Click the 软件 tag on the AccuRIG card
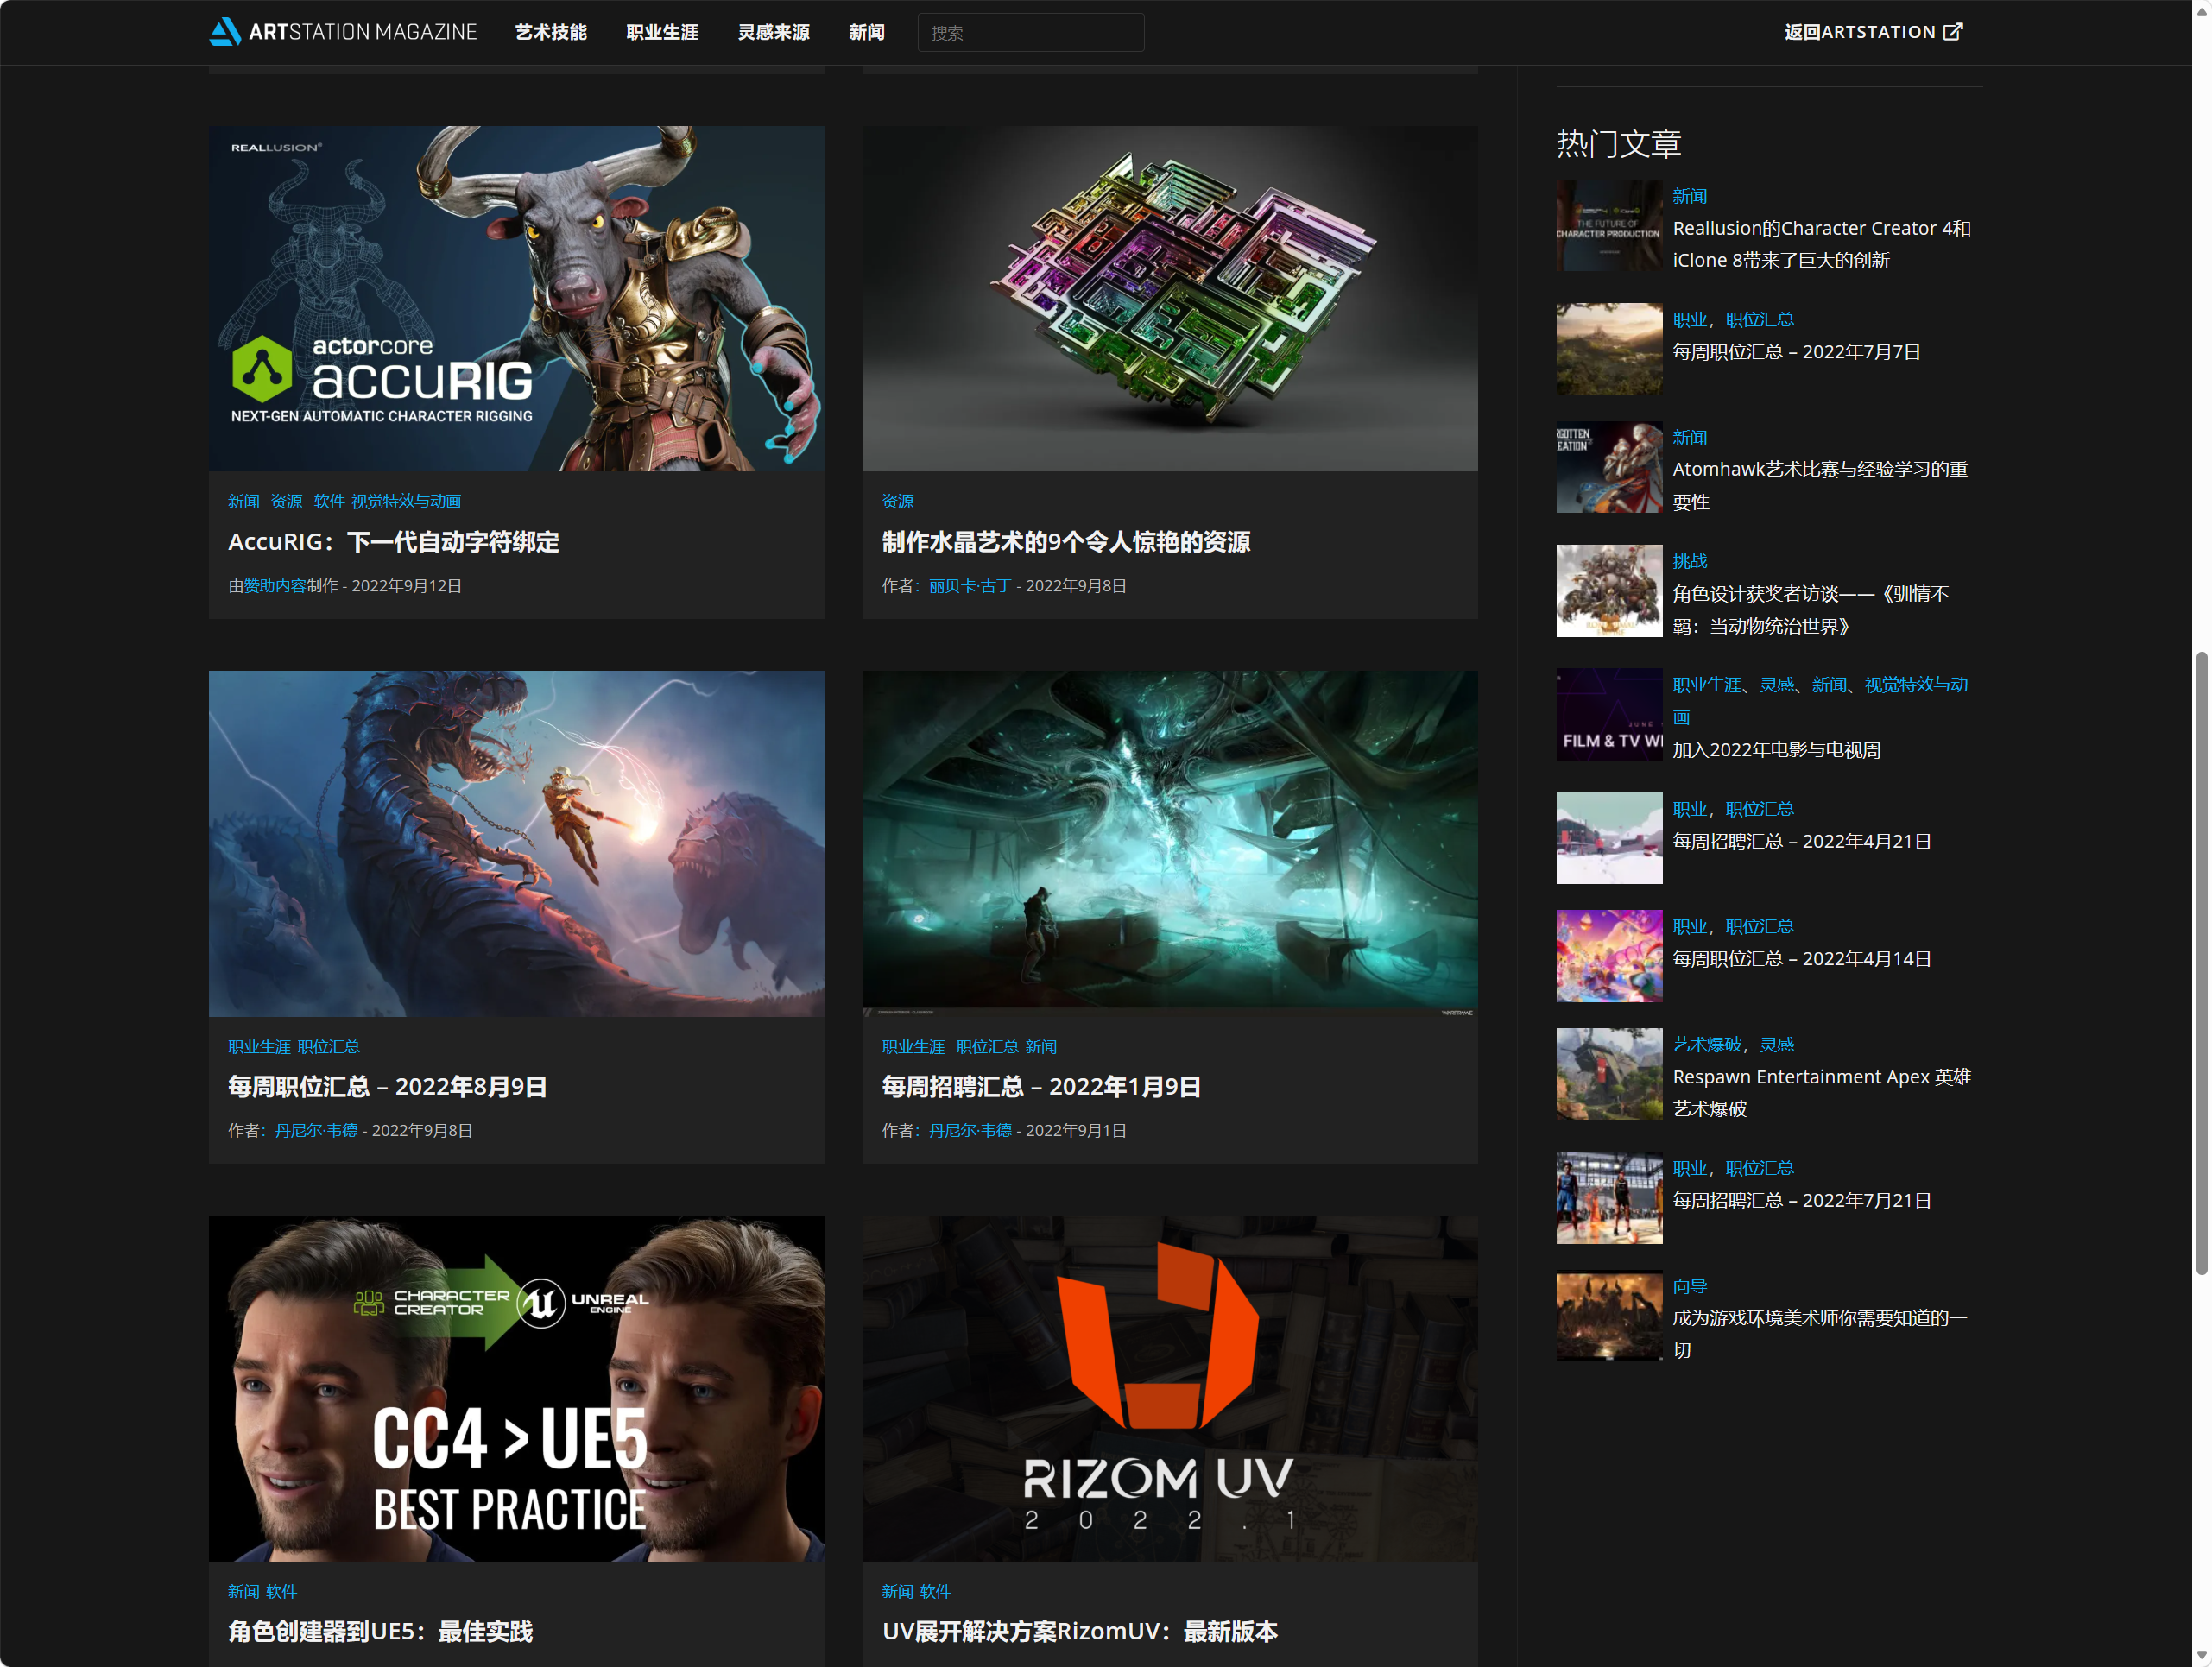The image size is (2212, 1667). point(328,501)
